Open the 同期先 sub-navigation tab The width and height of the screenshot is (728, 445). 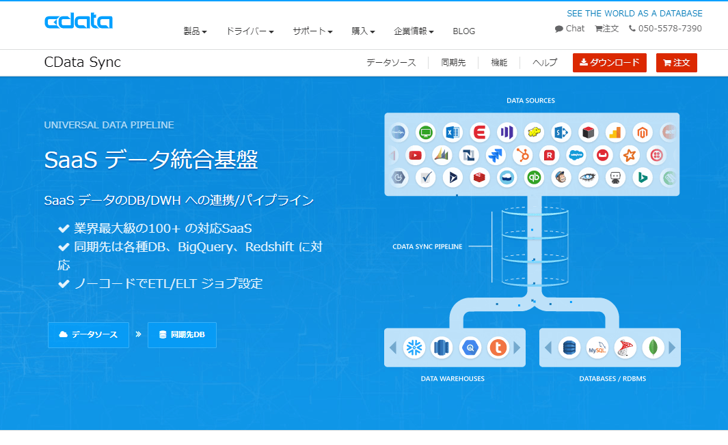453,63
